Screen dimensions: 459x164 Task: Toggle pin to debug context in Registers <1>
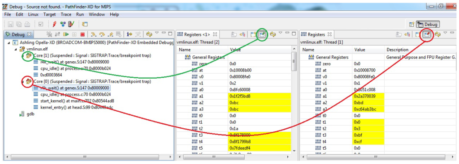[x=262, y=34]
